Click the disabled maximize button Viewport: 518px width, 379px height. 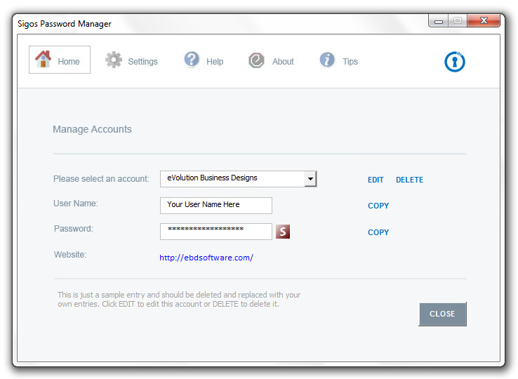[x=458, y=20]
